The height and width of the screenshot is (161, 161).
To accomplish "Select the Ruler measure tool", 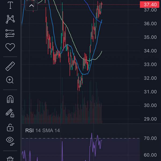I will coord(10,66).
